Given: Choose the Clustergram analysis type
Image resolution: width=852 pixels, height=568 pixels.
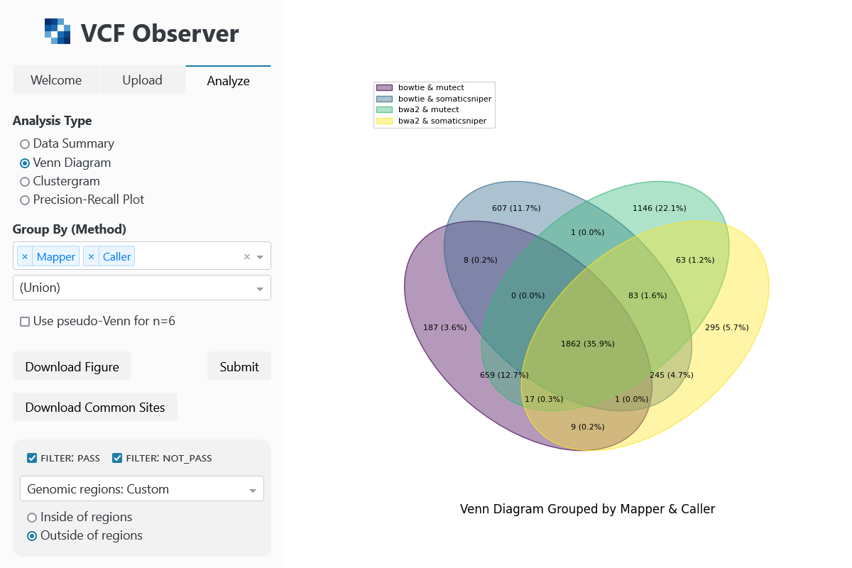Looking at the screenshot, I should pyautogui.click(x=25, y=182).
